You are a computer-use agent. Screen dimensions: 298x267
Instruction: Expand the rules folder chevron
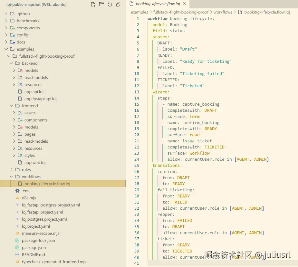pos(11,169)
